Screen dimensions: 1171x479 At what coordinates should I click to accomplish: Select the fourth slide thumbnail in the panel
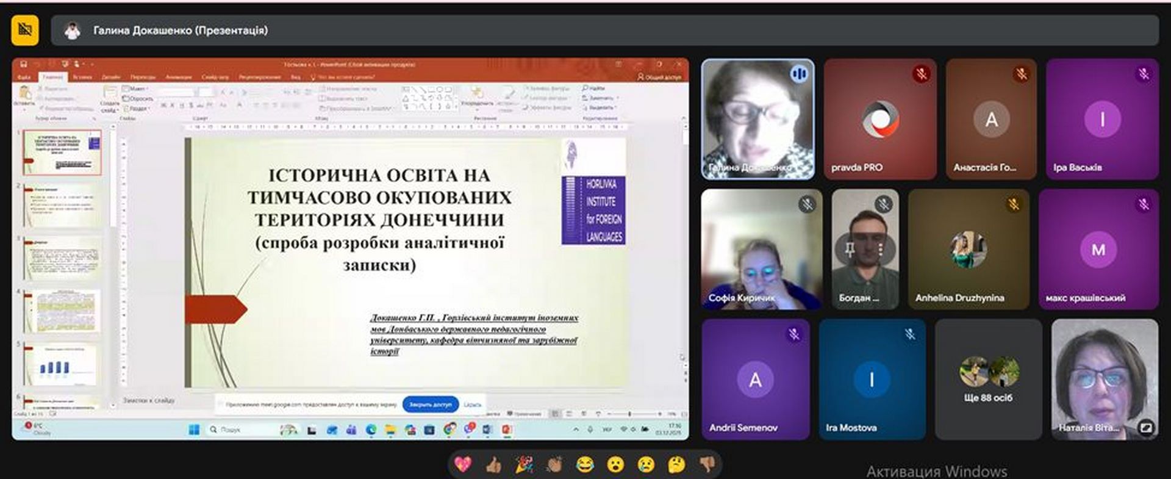[x=62, y=311]
